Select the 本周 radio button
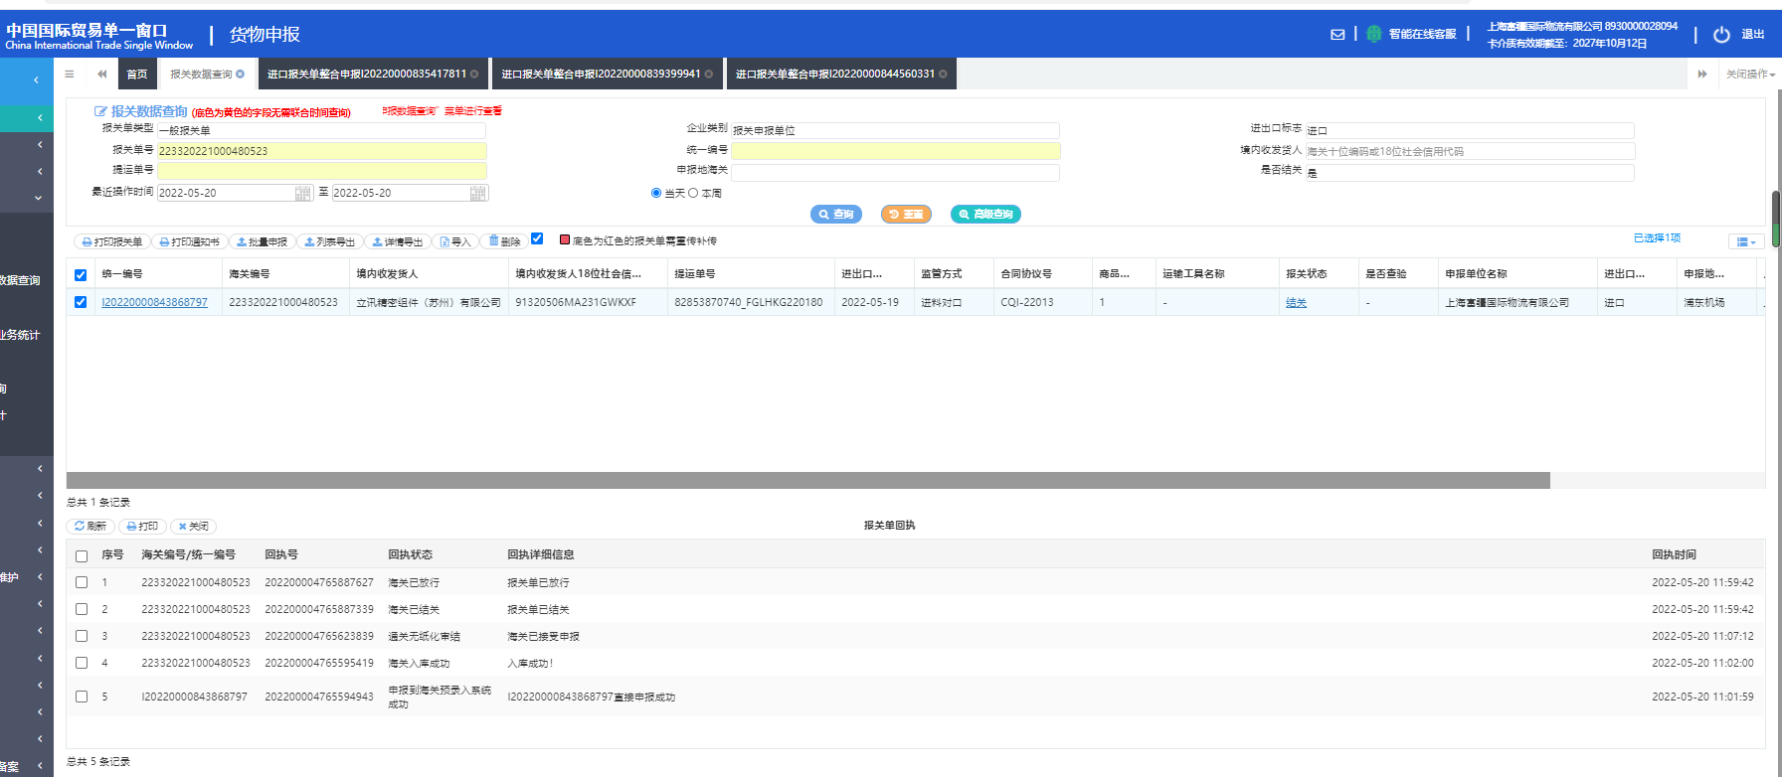Viewport: 1782px width, 777px height. click(693, 193)
